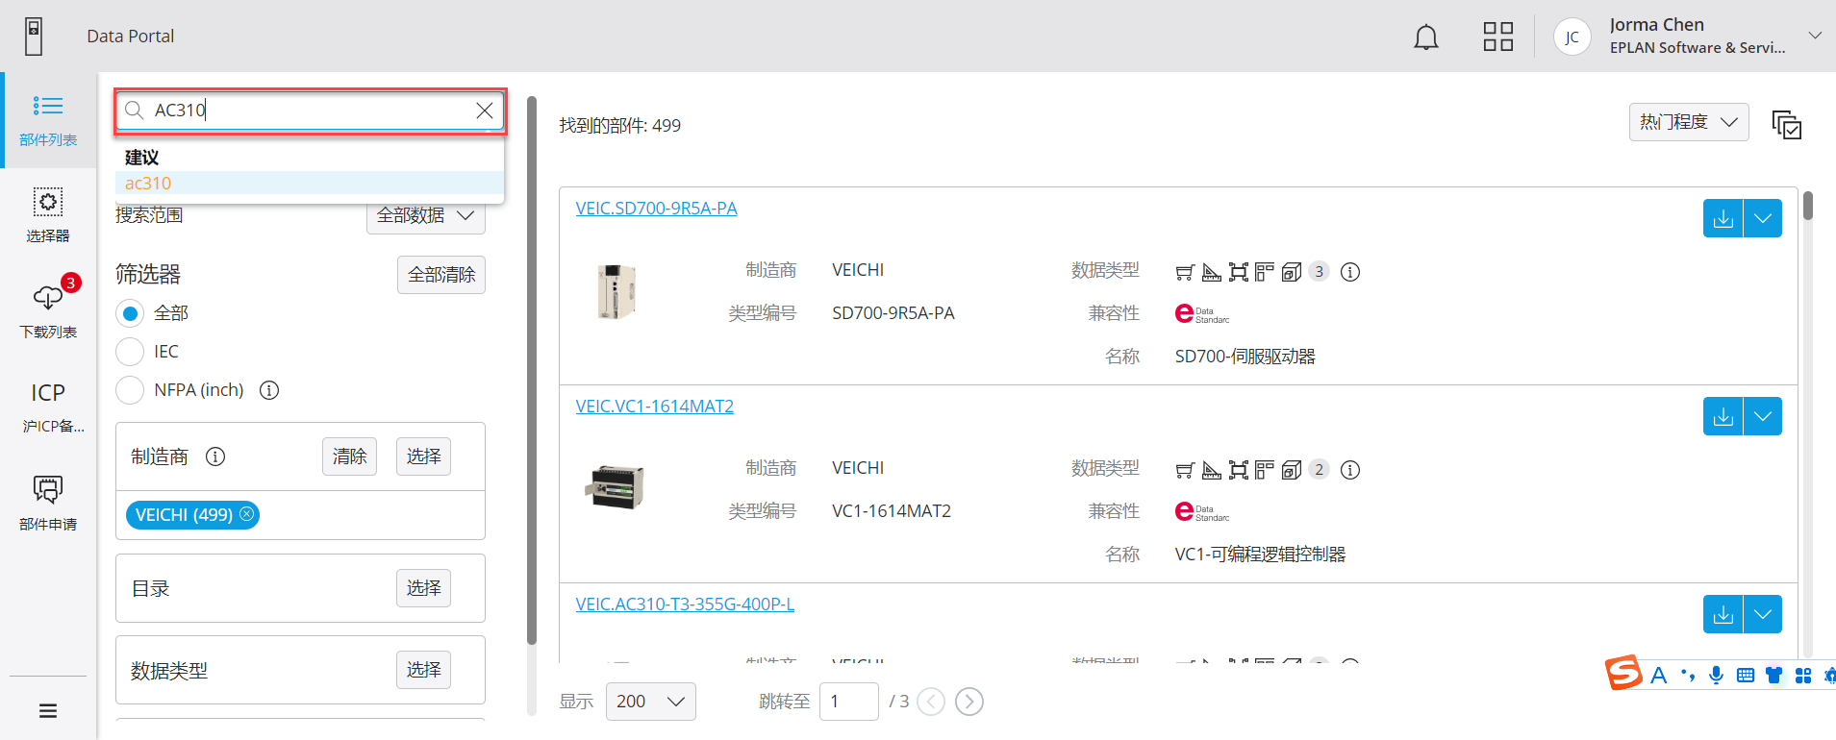
Task: Download the VEIC.VC1-1614MAT2 part
Action: click(1723, 416)
